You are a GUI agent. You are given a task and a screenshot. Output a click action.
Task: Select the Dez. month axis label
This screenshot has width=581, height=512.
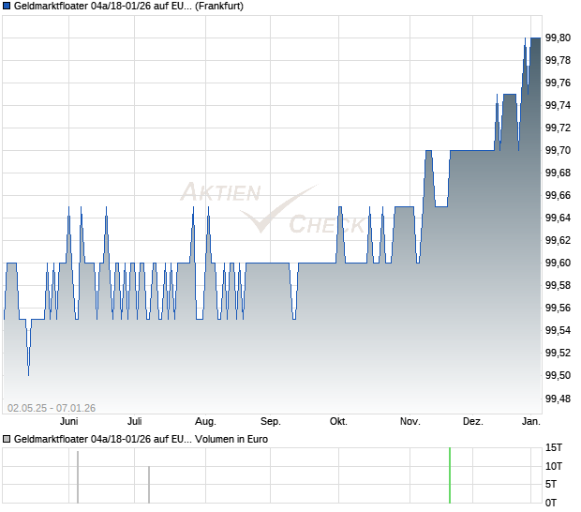coord(473,422)
